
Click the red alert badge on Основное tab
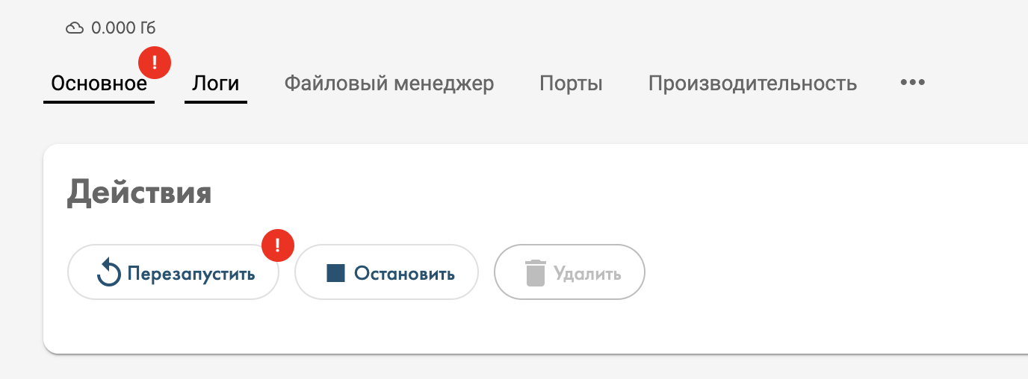click(x=155, y=62)
